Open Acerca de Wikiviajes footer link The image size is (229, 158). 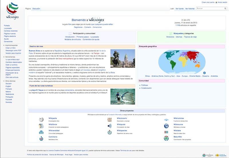(56, 155)
